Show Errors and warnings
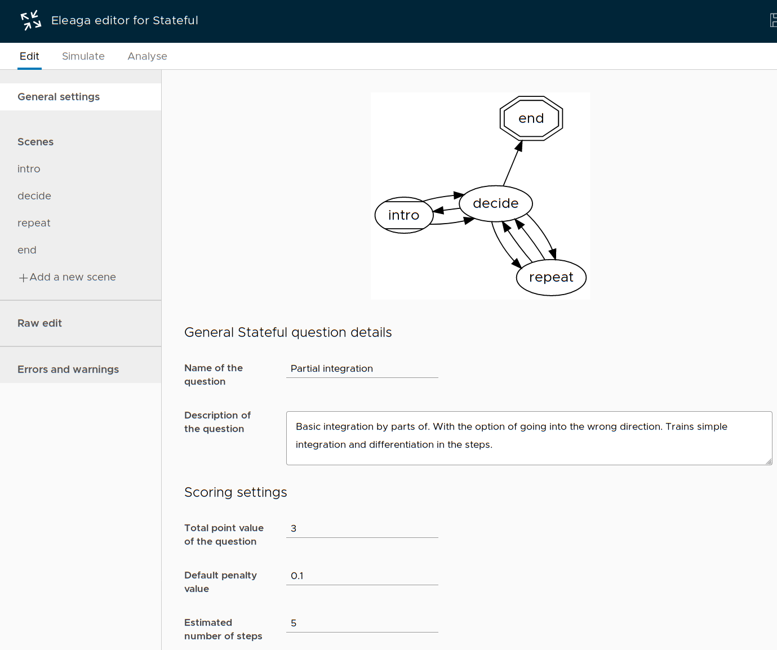Viewport: 777px width, 650px height. point(68,369)
